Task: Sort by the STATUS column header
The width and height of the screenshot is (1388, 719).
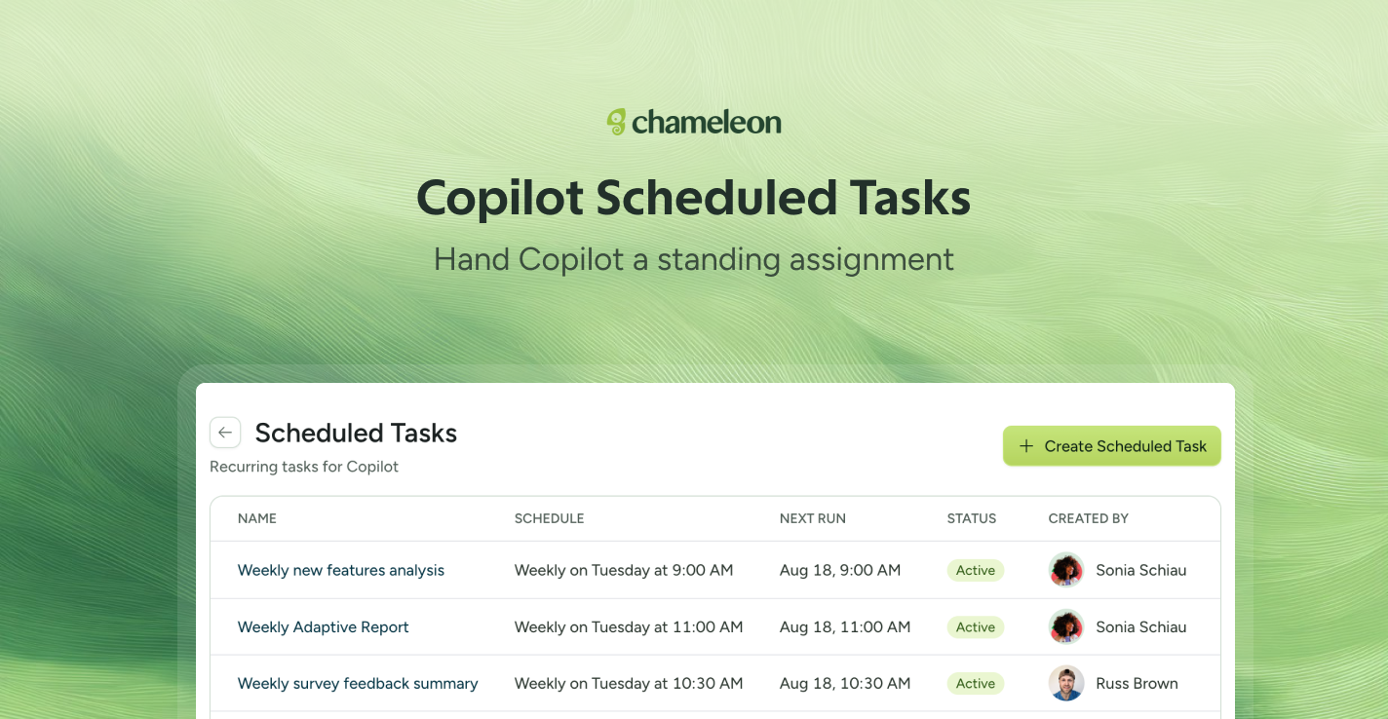Action: (972, 518)
